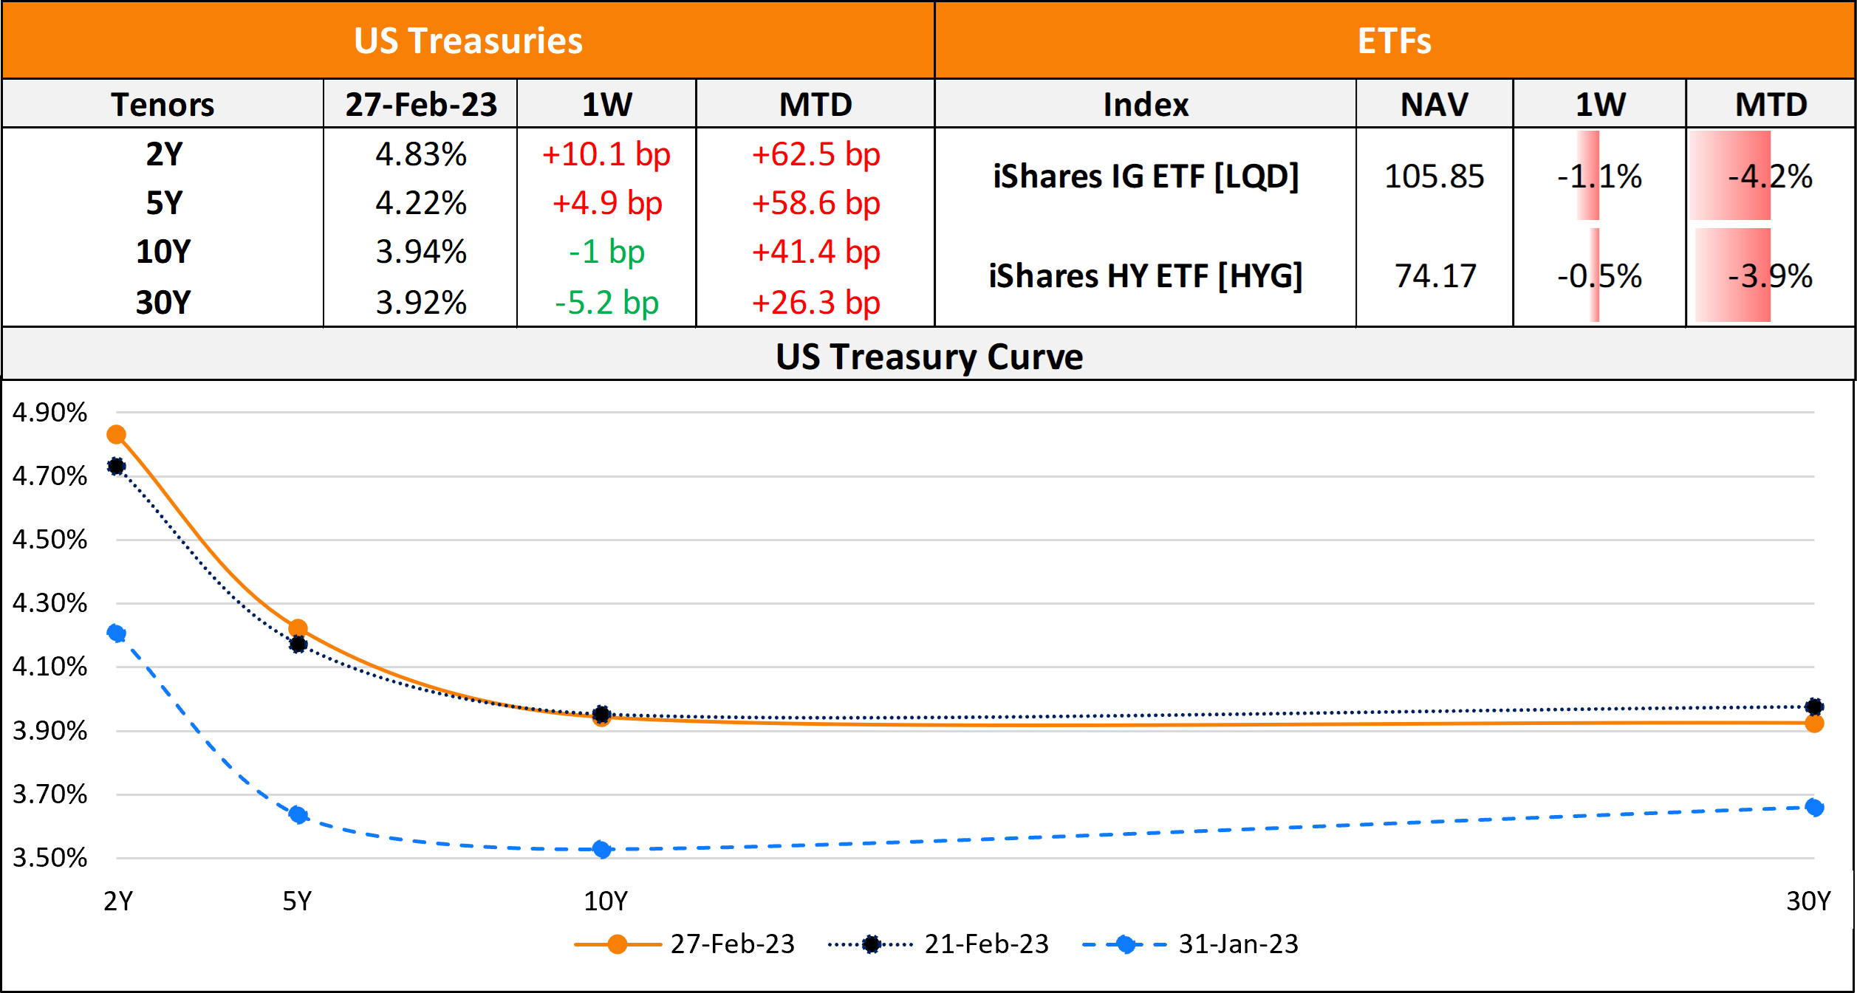The height and width of the screenshot is (993, 1857).
Task: Click the NAV column header
Action: [x=1434, y=104]
